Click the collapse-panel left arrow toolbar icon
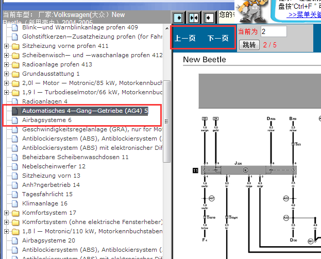 click(x=209, y=18)
